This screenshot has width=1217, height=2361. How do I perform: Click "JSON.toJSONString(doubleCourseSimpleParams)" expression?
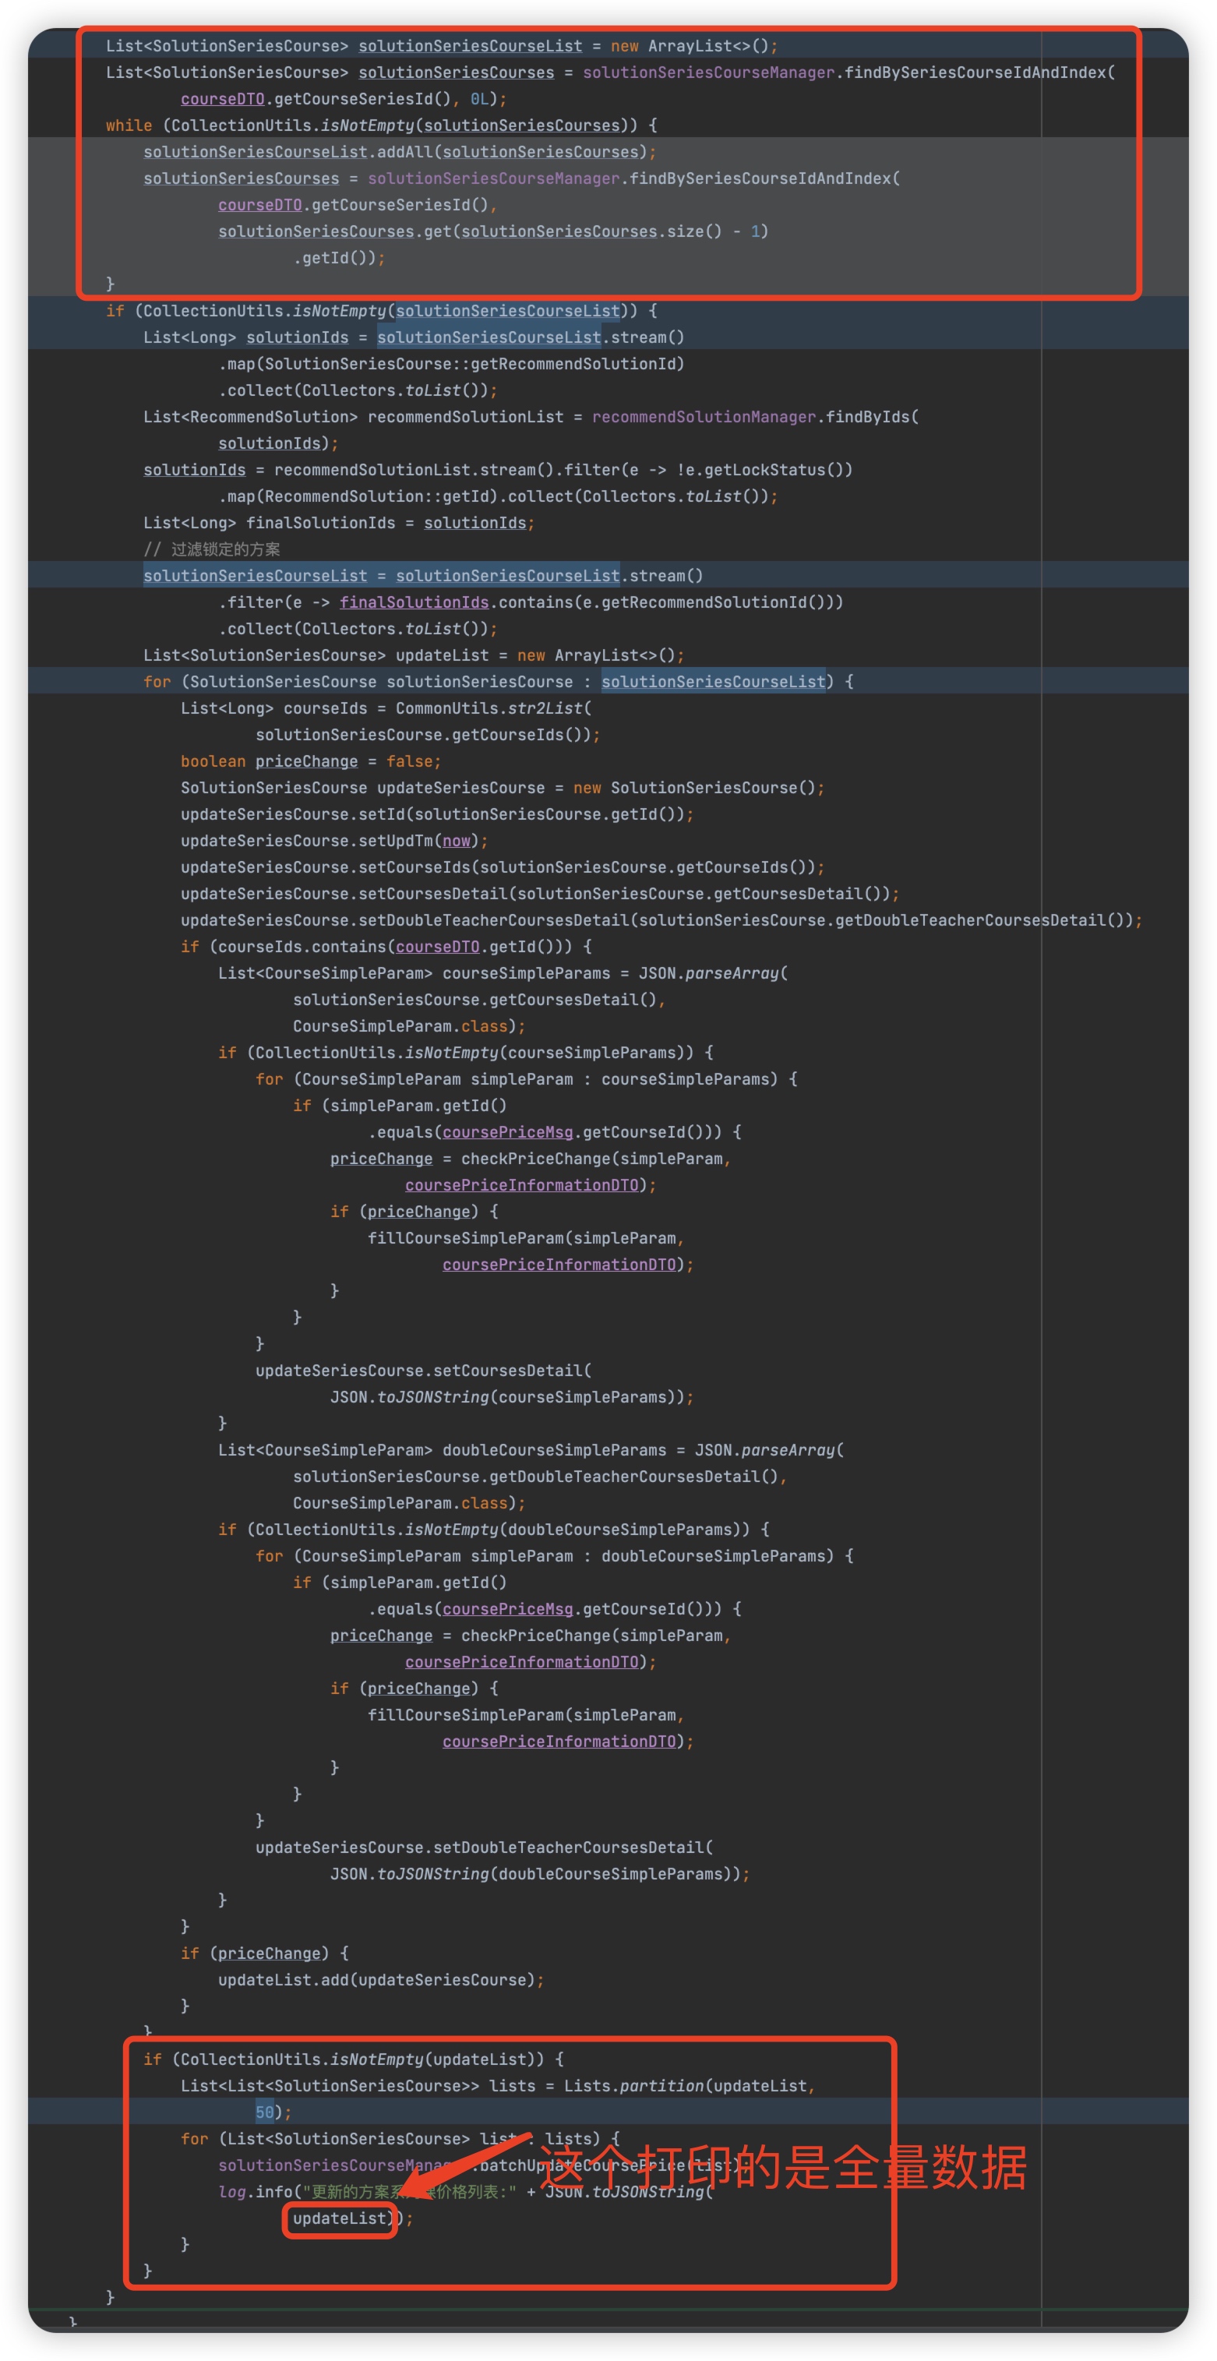[535, 1876]
